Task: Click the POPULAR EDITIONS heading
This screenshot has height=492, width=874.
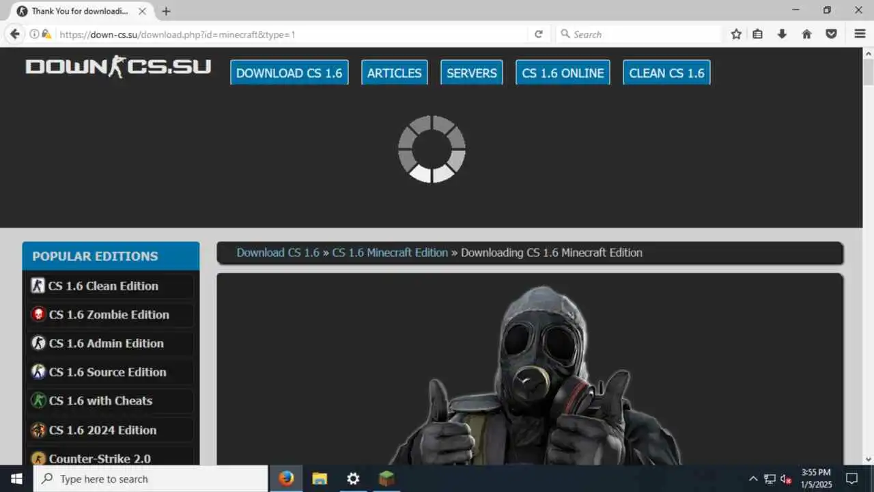Action: pyautogui.click(x=95, y=256)
